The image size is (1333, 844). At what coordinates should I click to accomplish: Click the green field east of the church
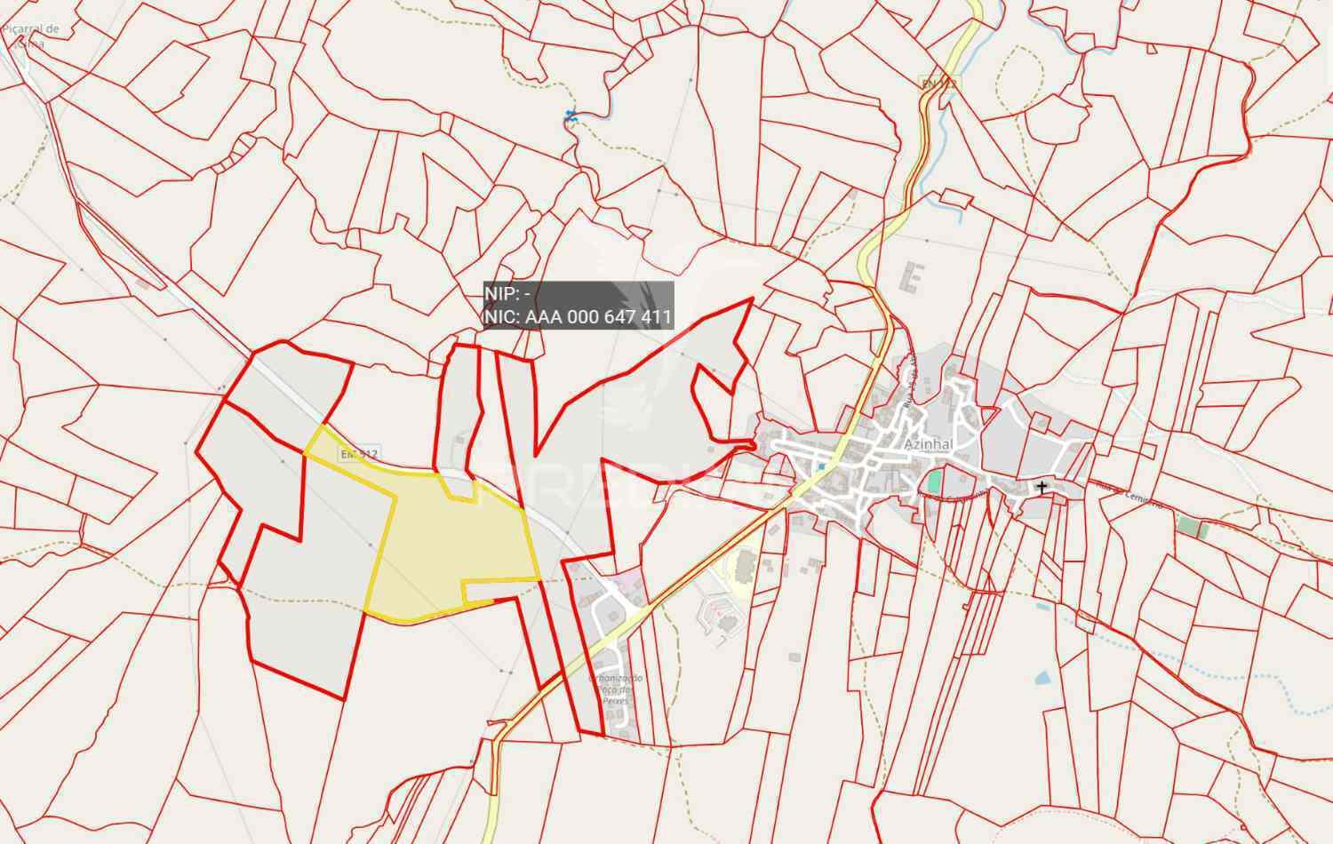[x=1193, y=527]
